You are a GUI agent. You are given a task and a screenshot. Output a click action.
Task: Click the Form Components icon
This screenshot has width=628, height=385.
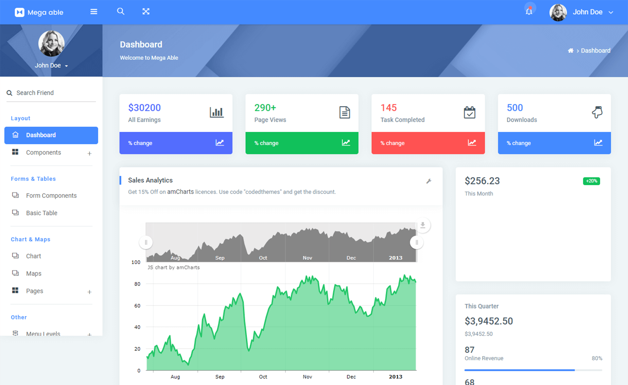click(15, 195)
